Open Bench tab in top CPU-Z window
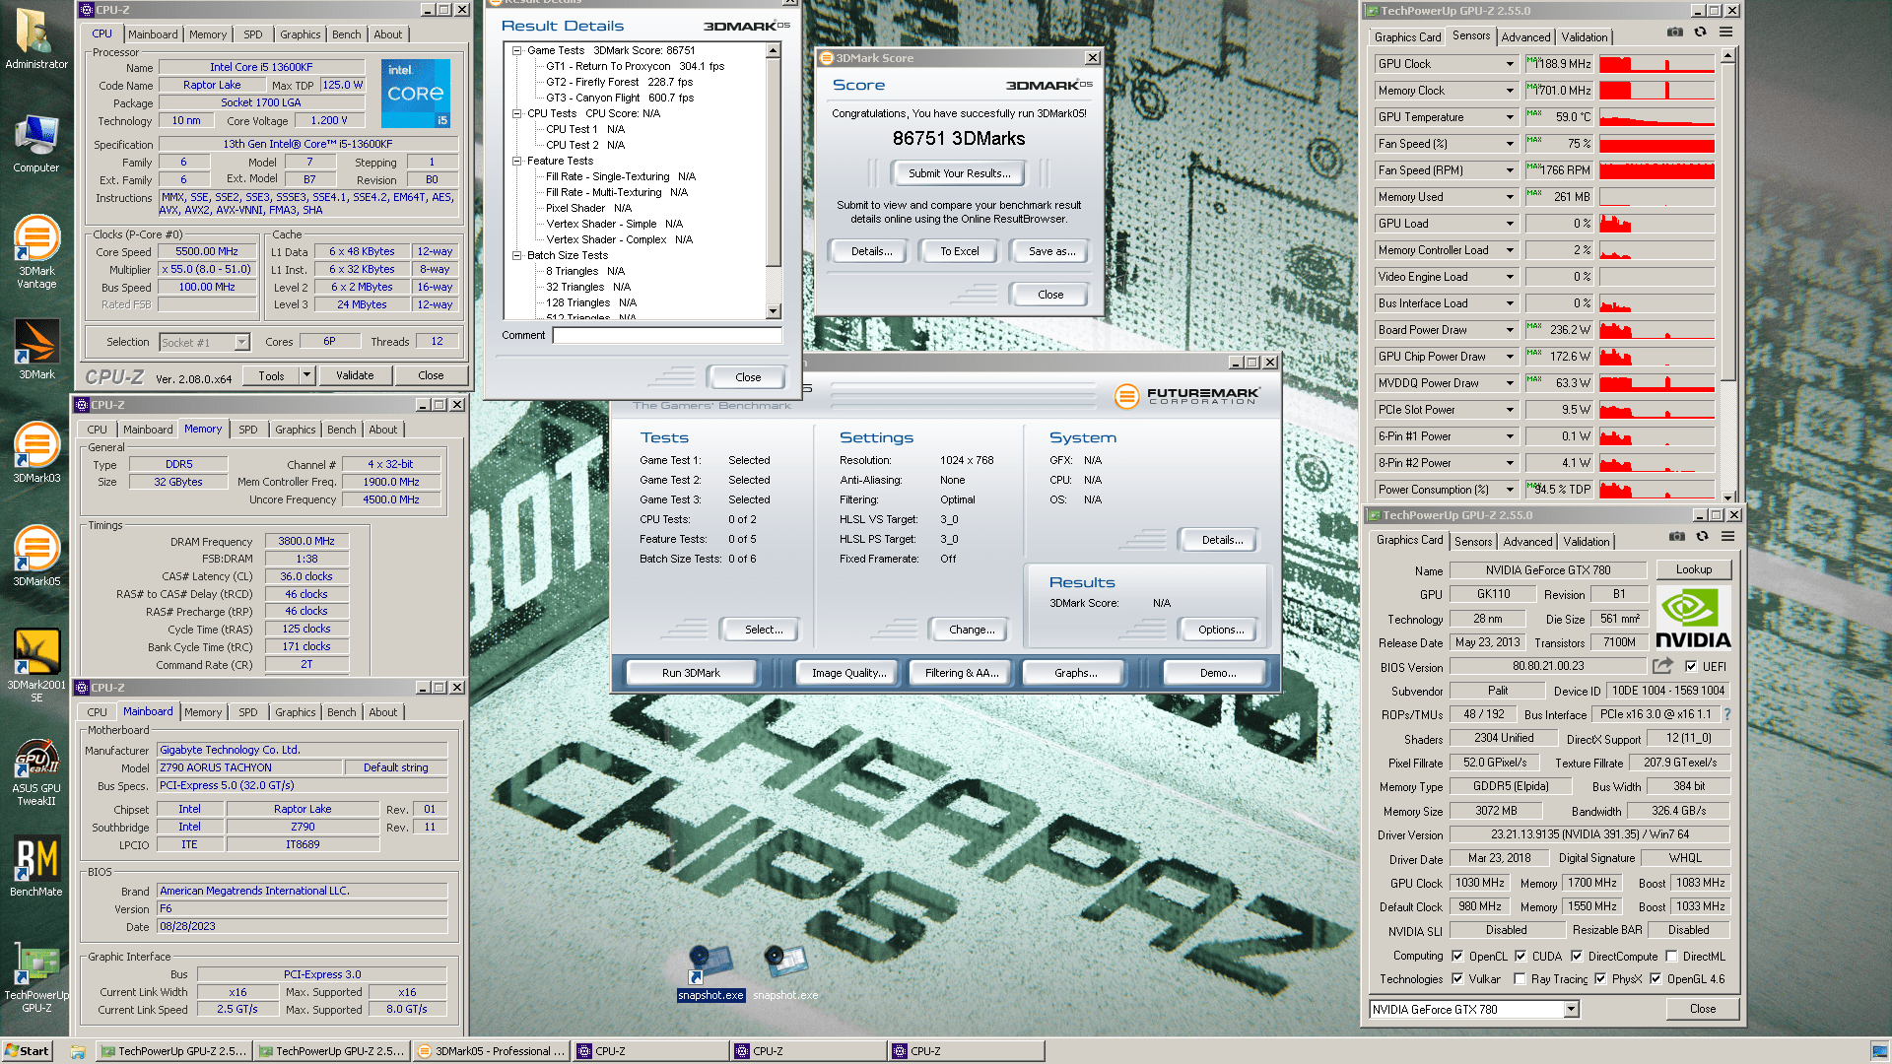Image resolution: width=1892 pixels, height=1064 pixels. [347, 34]
